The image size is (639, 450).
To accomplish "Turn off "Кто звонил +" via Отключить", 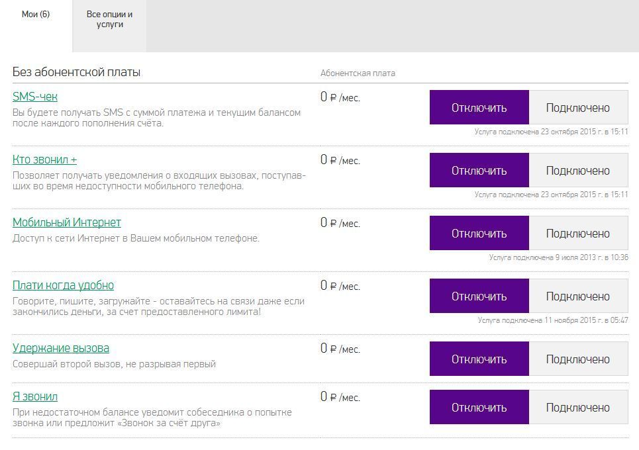I will [479, 170].
